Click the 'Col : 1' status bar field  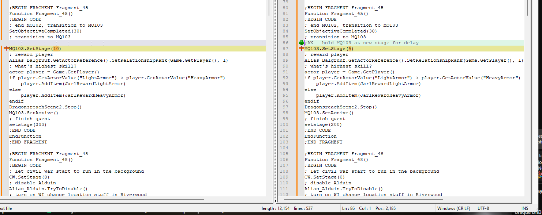[x=365, y=208]
